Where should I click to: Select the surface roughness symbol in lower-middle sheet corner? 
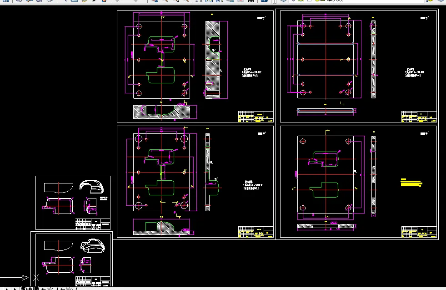262,133
